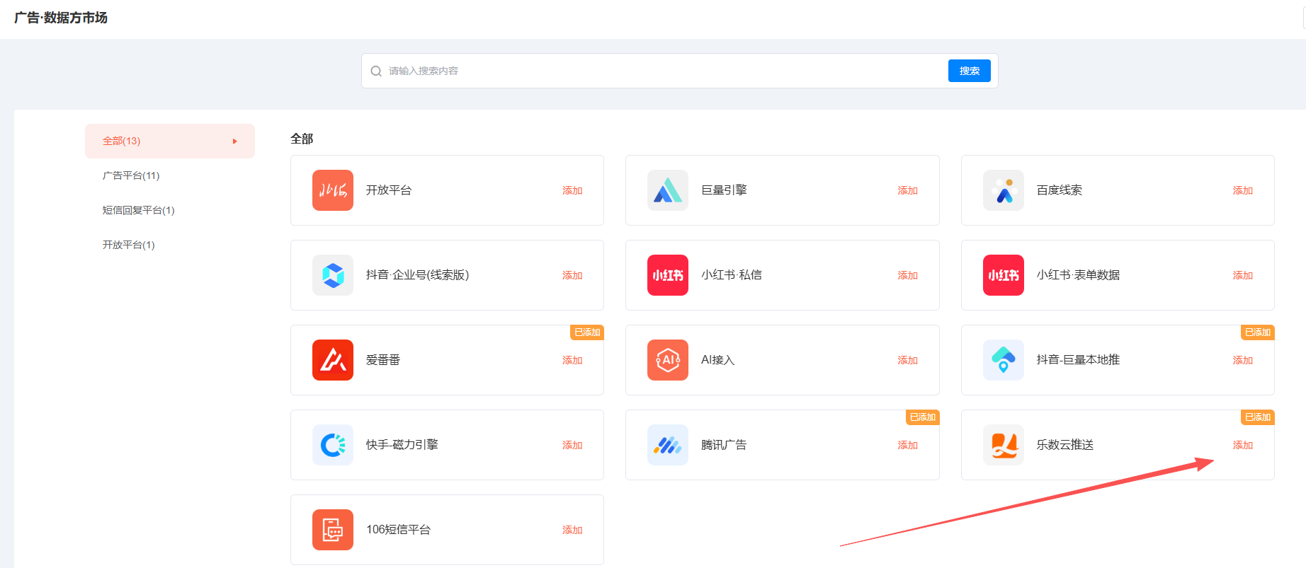Image resolution: width=1306 pixels, height=568 pixels.
Task: Click the 小红书·私信 red logo icon
Action: point(667,275)
